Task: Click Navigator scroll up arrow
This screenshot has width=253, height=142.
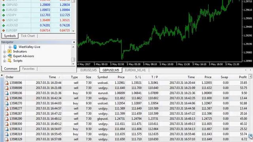Action: click(73, 47)
